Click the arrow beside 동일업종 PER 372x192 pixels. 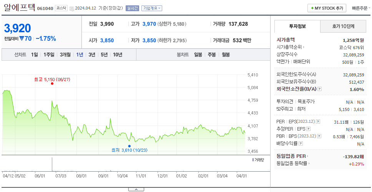[308, 156]
